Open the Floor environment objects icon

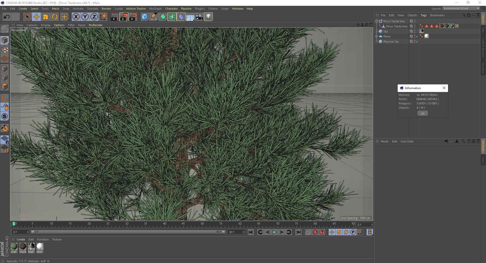pyautogui.click(x=190, y=17)
